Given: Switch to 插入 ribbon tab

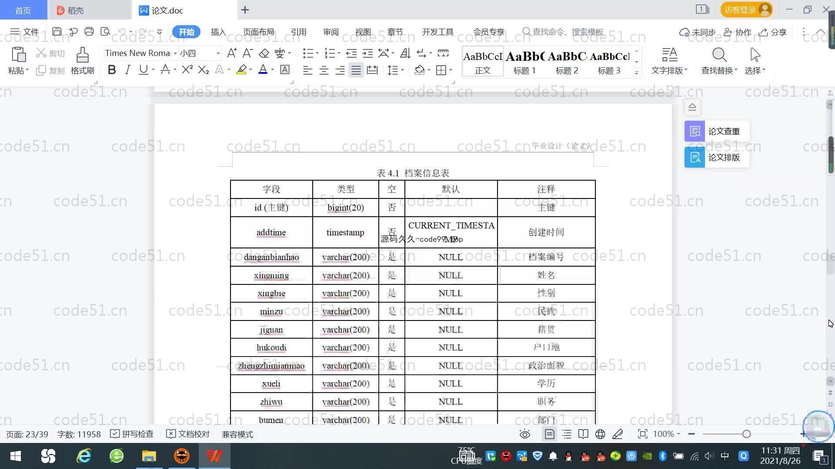Looking at the screenshot, I should 218,32.
